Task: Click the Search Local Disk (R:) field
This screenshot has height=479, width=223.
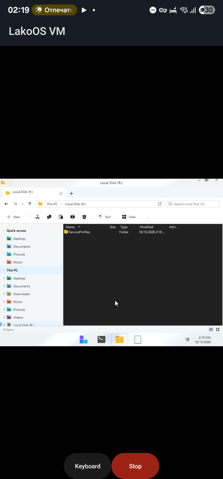Action: pos(193,204)
